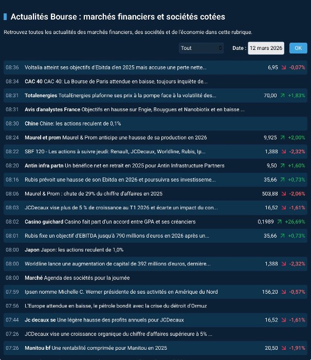Viewport: 311px width, 360px height.
Task: Click the down arrow next to Manitou -1,91%
Action: click(x=284, y=348)
